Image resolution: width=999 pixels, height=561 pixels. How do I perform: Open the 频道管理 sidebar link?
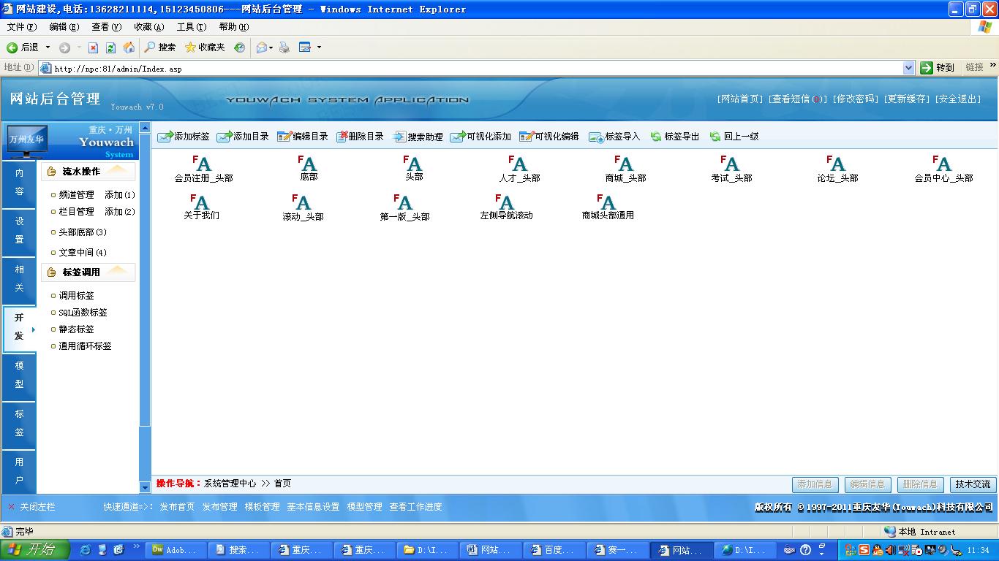point(76,195)
